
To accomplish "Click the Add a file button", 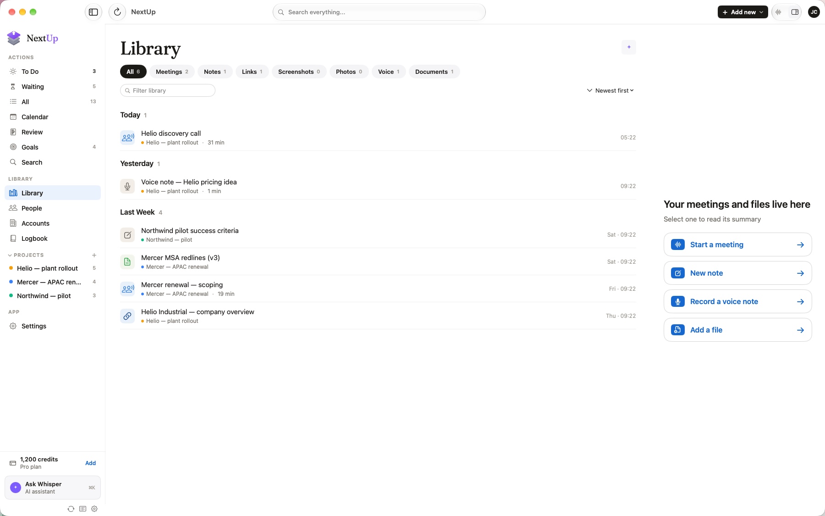I will tap(737, 330).
